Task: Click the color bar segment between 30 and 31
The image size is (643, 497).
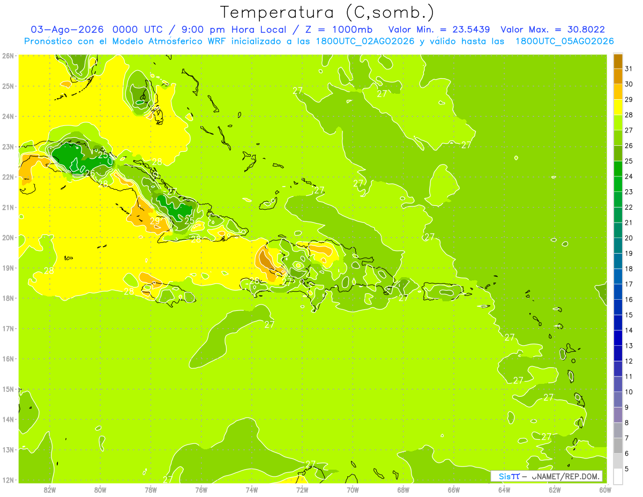Action: pos(618,77)
